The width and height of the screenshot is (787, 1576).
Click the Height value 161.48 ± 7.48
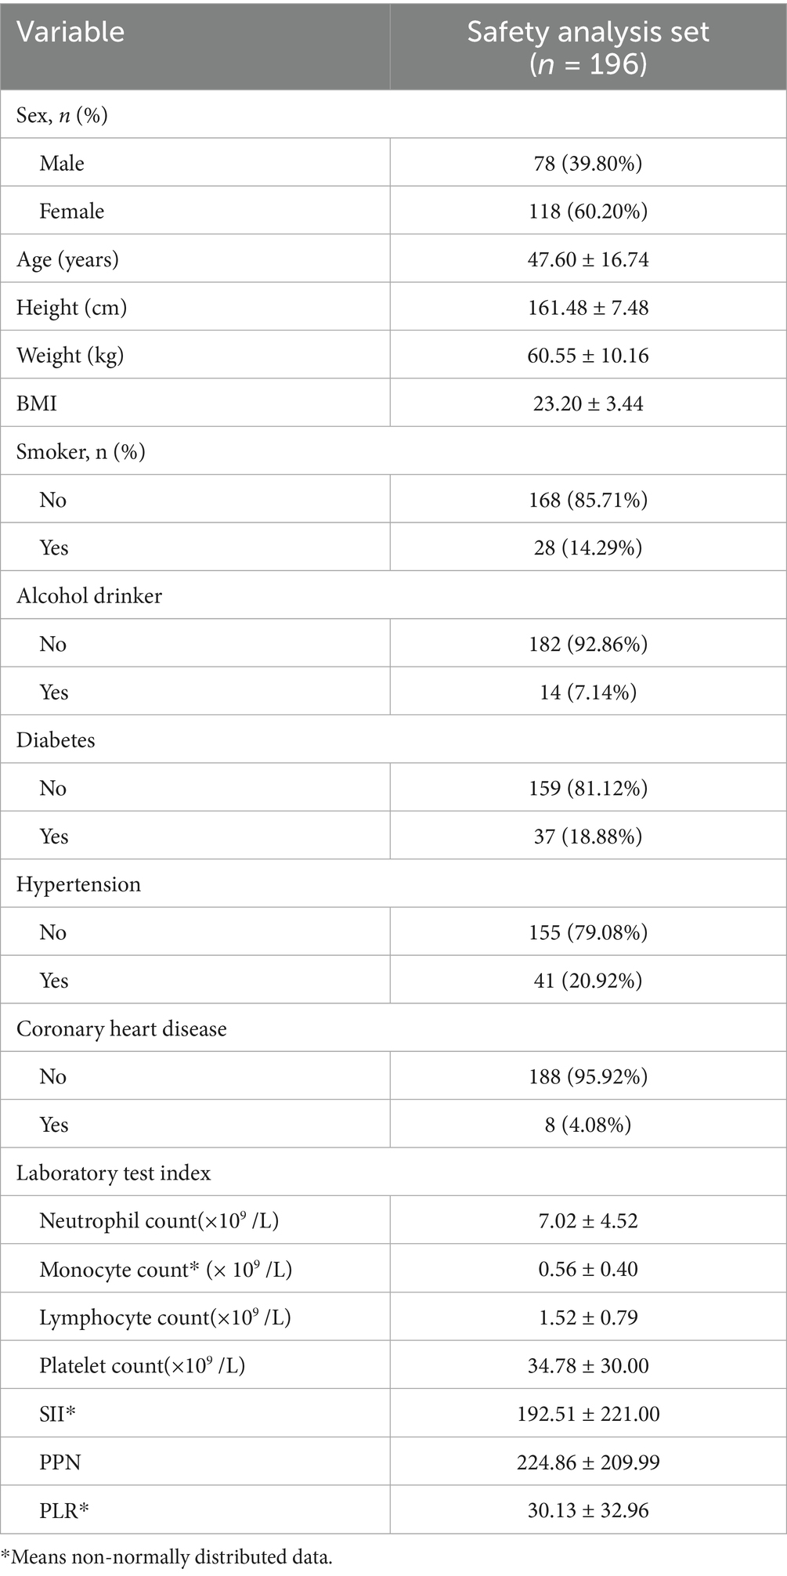(x=587, y=307)
